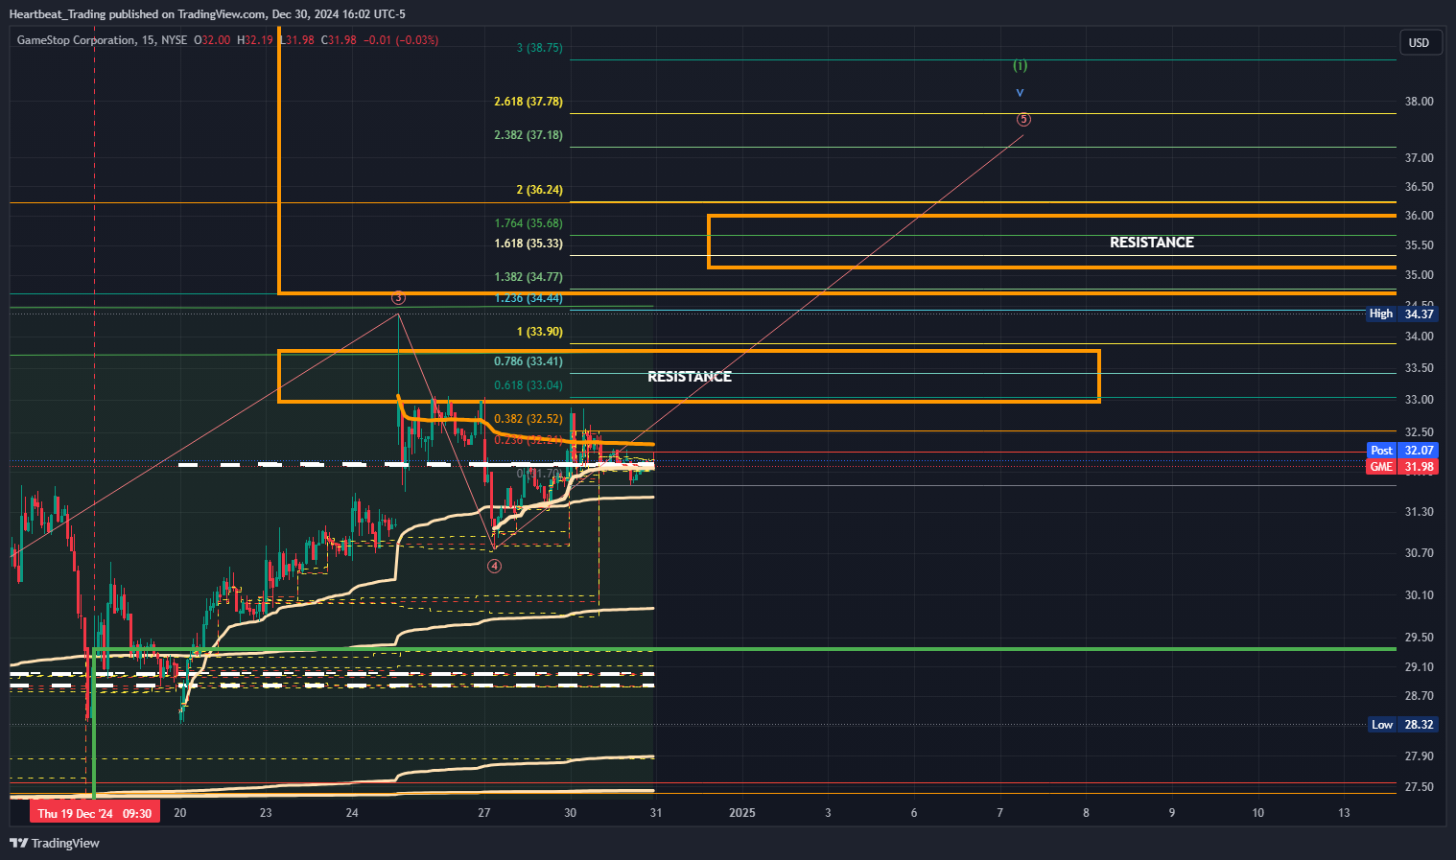The width and height of the screenshot is (1456, 860).
Task: Select the Fib label 0.618 (33.04)
Action: coord(528,385)
